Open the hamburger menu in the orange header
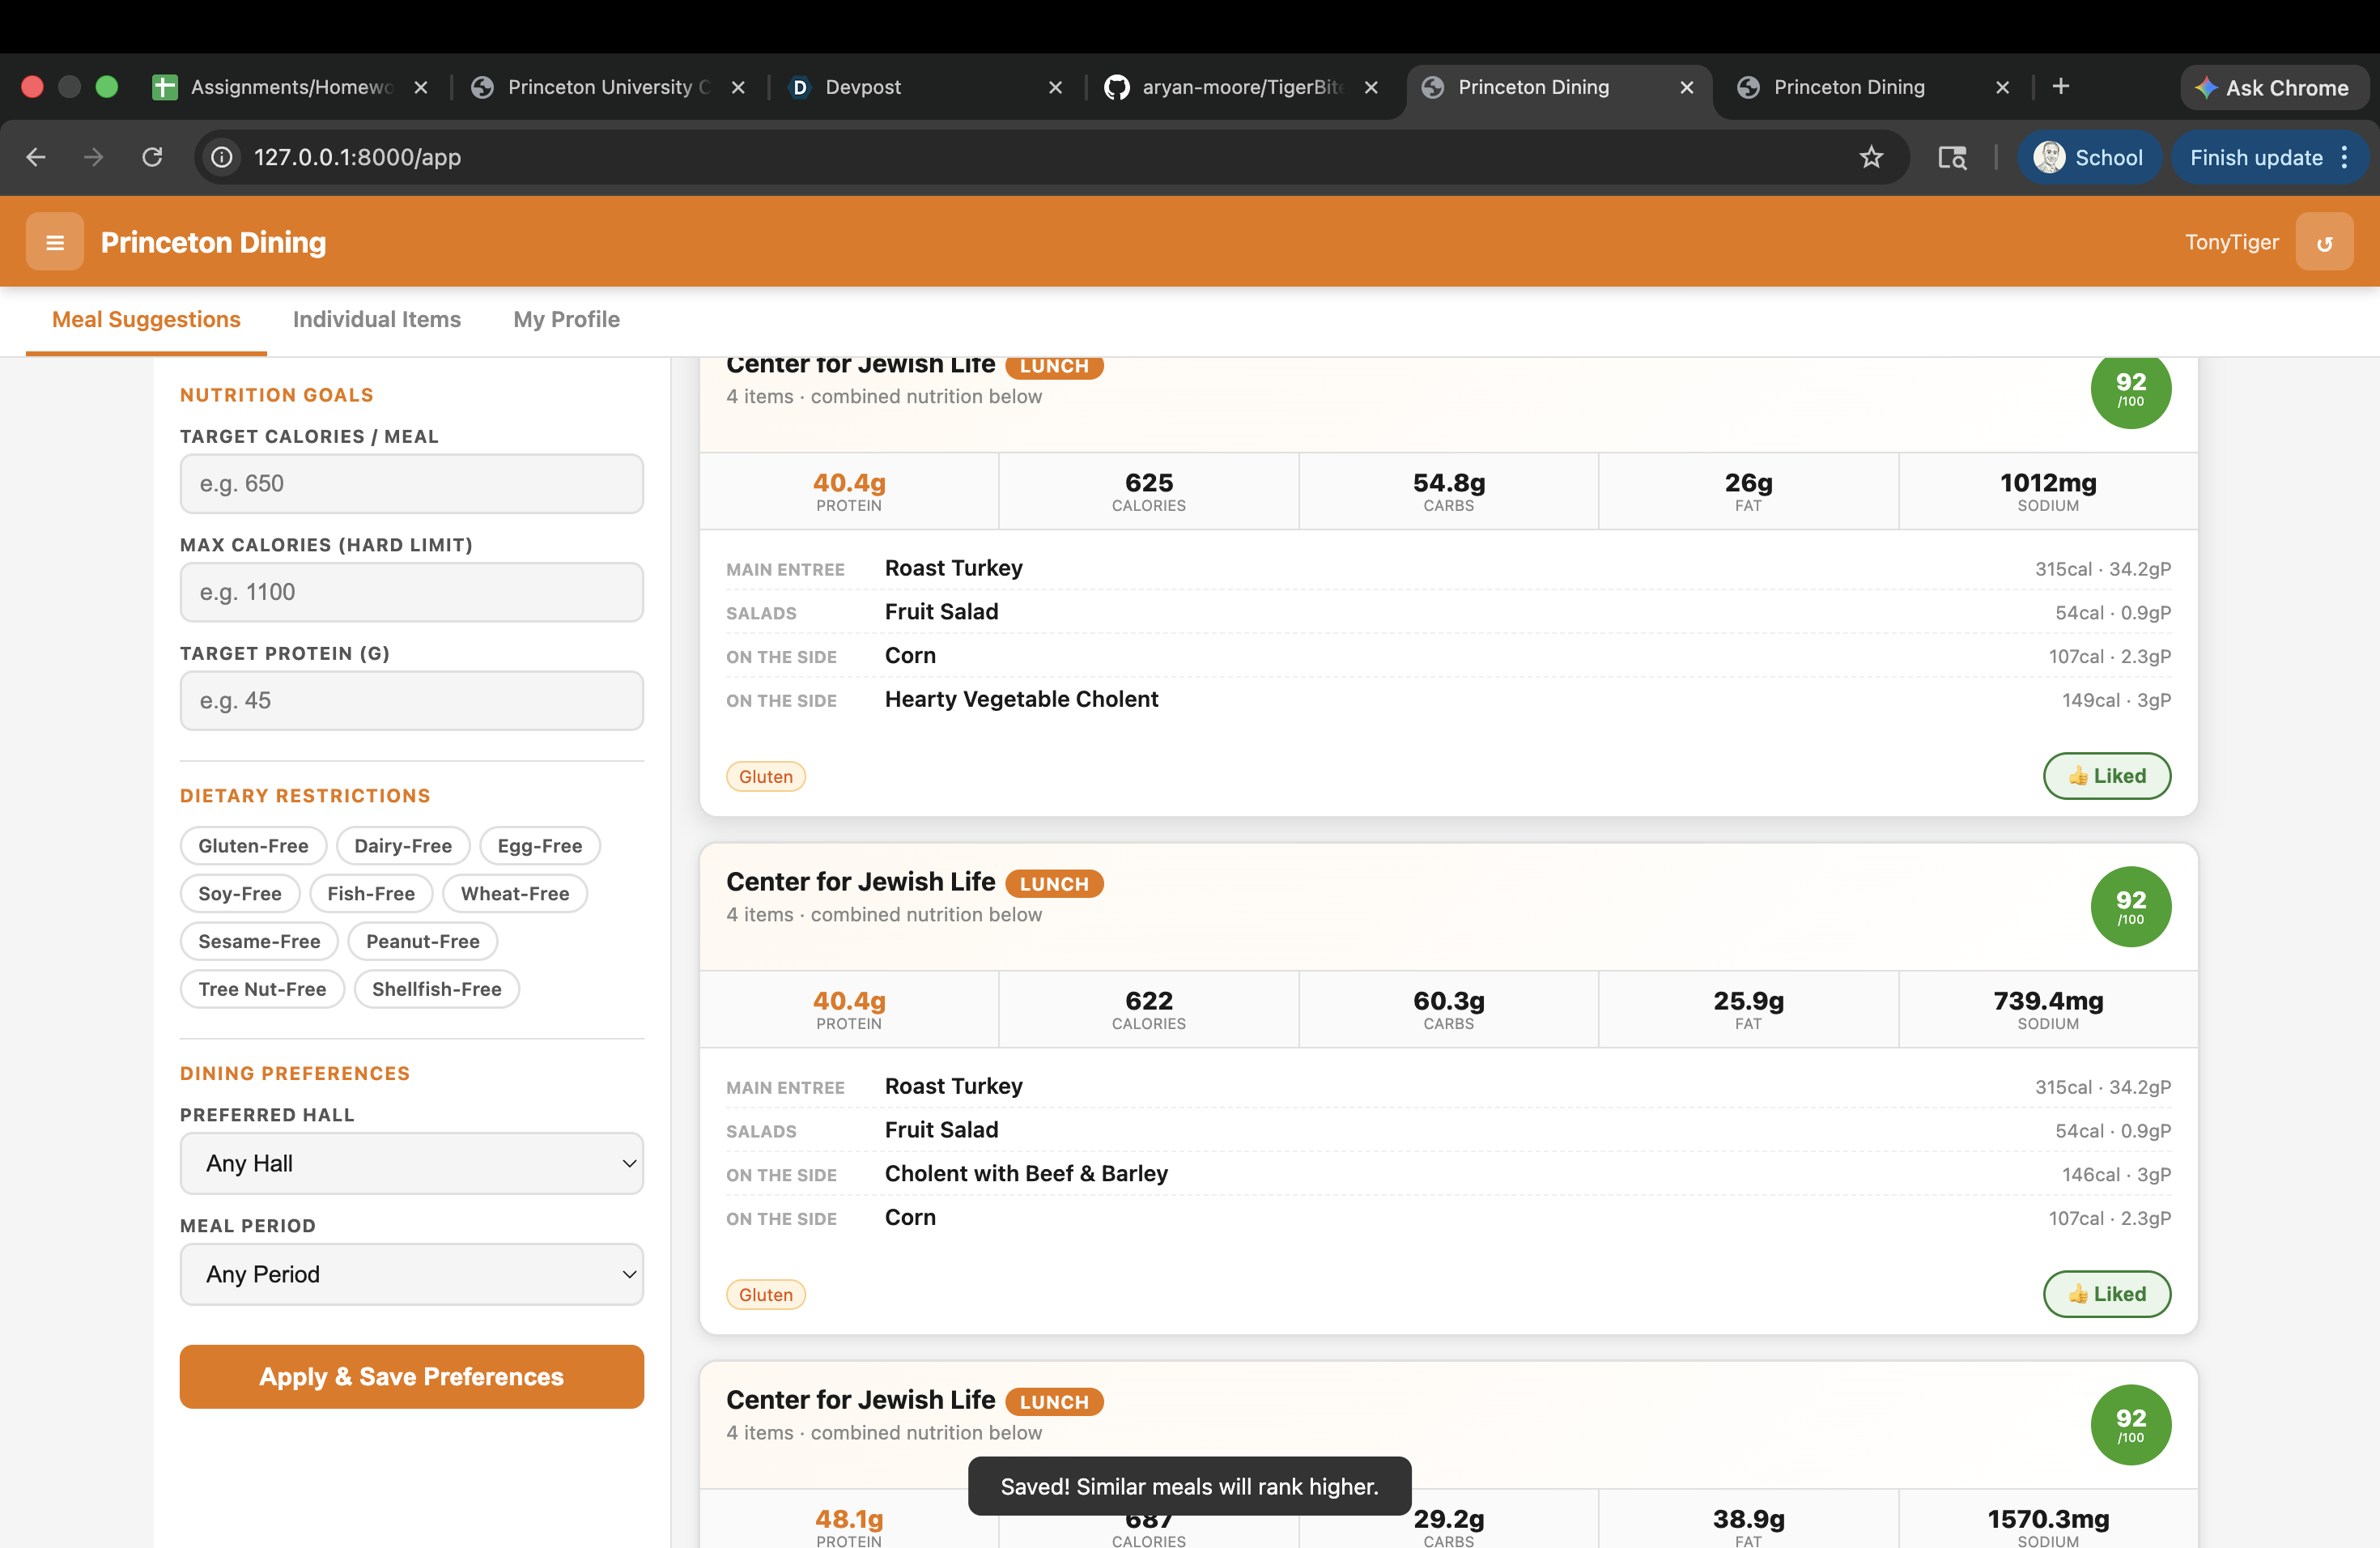2380x1548 pixels. pos(55,242)
